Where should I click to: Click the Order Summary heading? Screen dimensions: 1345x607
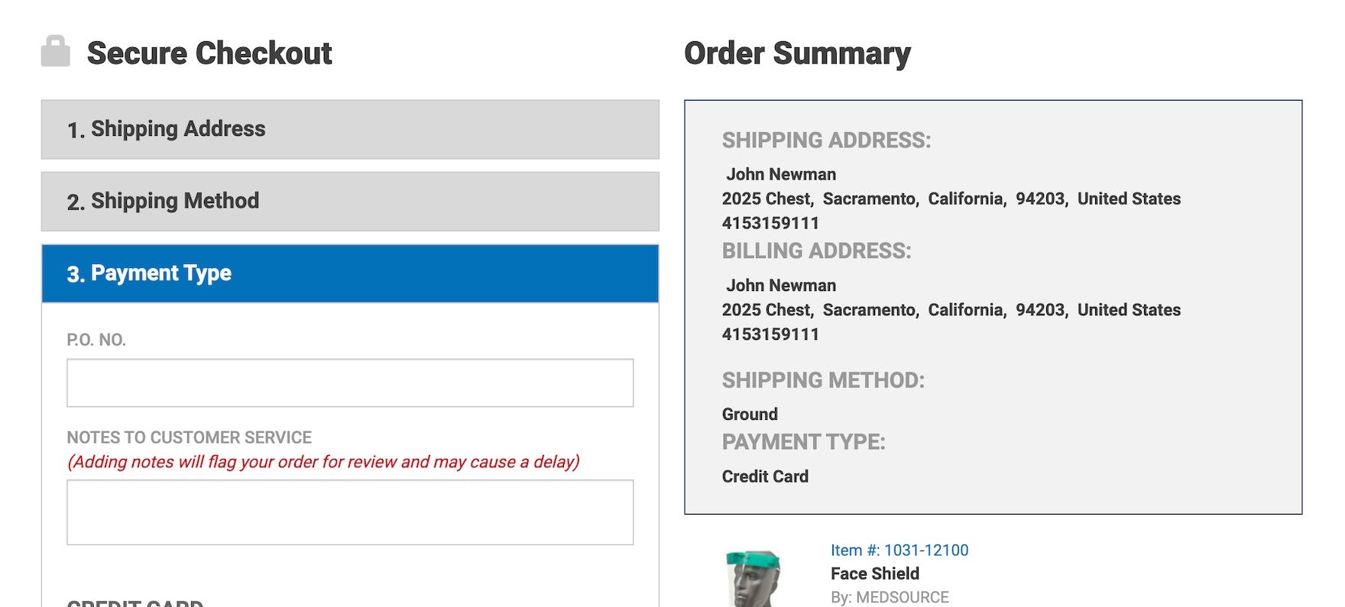point(796,53)
